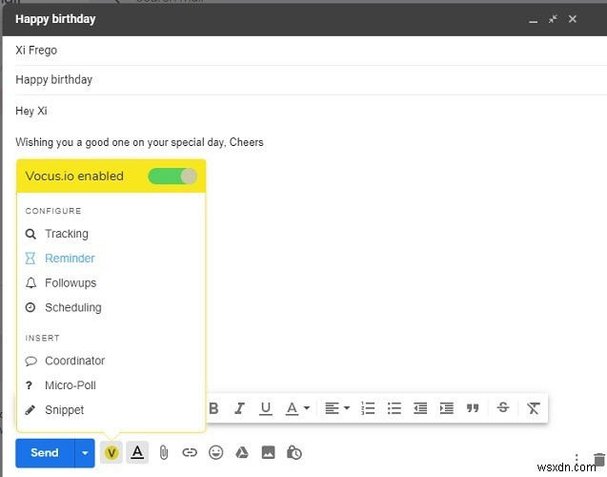Open Tracking configuration
This screenshot has height=477, width=607.
point(66,234)
